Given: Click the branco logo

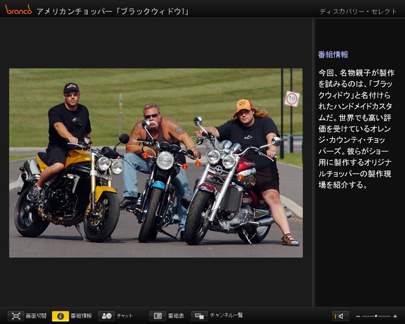Looking at the screenshot, I should [18, 9].
